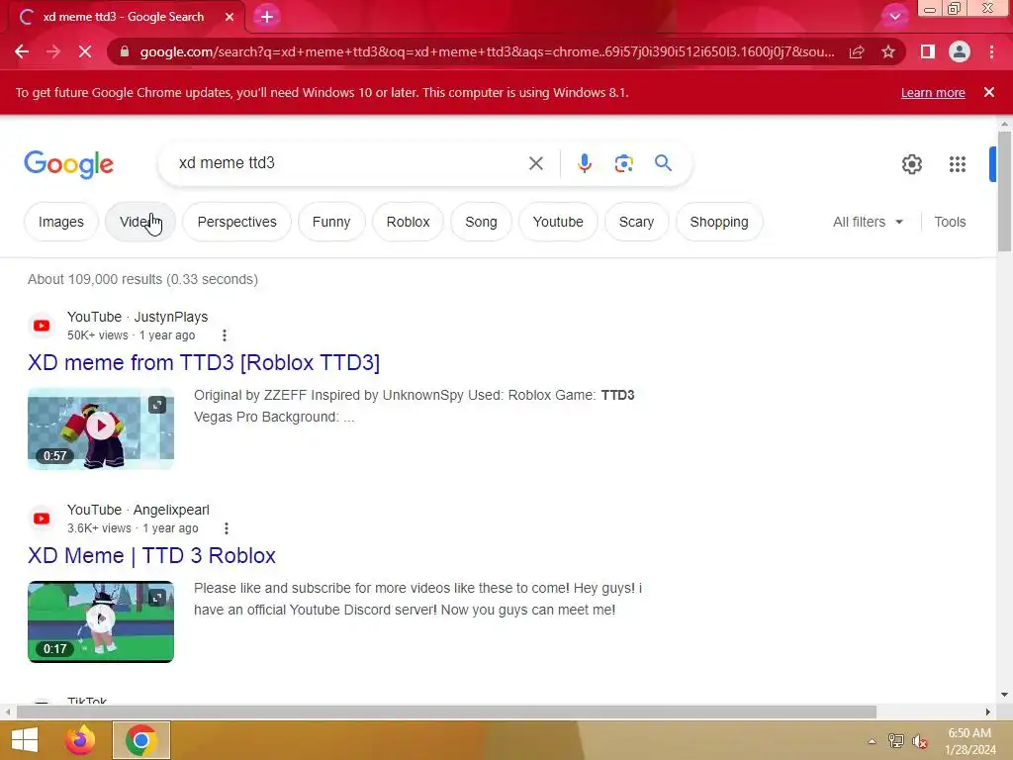Open more options for JustynPlays result
This screenshot has height=760, width=1013.
tap(225, 335)
